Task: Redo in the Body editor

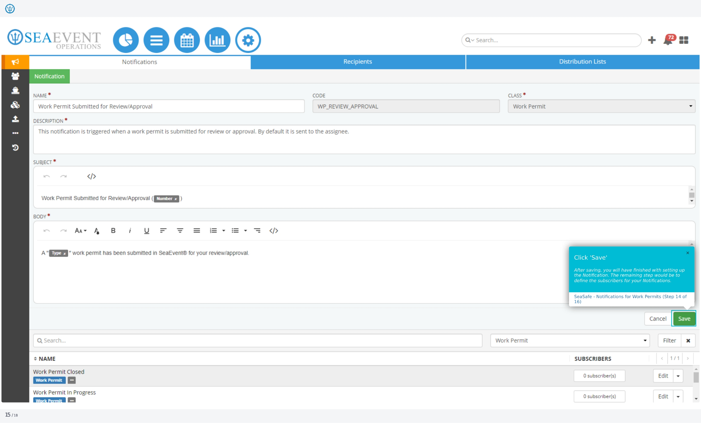Action: click(x=63, y=231)
